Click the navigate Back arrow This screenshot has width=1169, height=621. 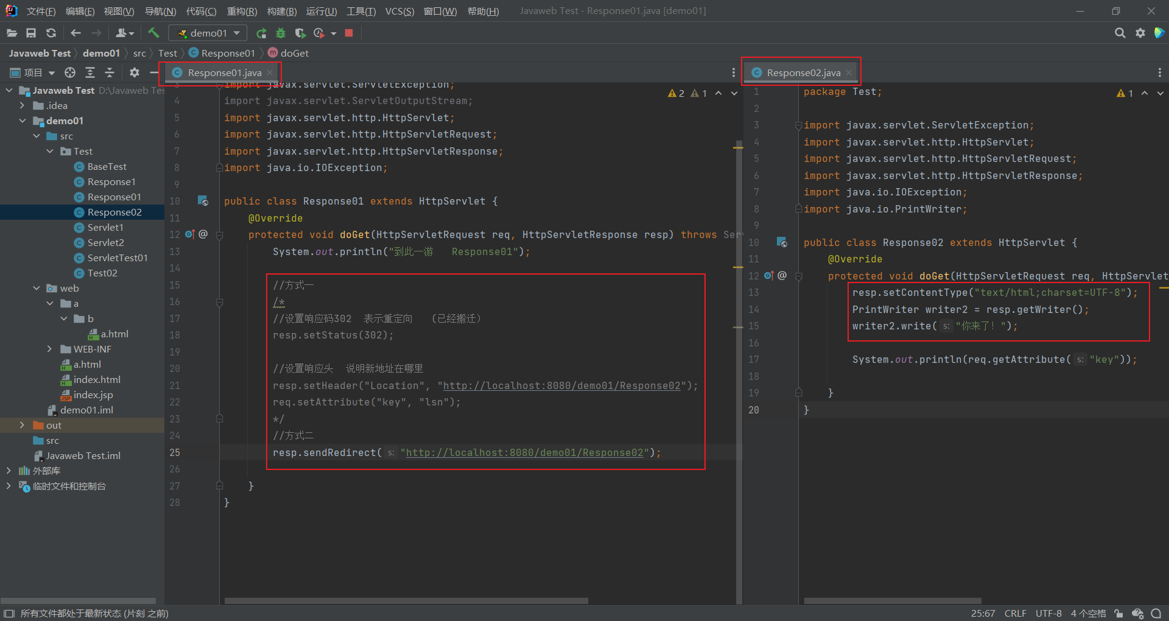[75, 33]
